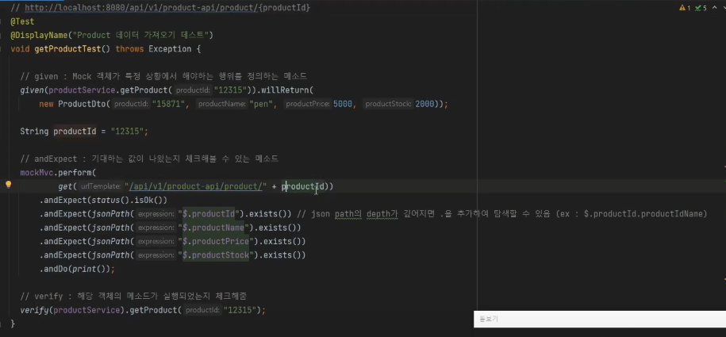Click the "$.productName" expression string
Screen dimensions: 726x337
(213, 228)
